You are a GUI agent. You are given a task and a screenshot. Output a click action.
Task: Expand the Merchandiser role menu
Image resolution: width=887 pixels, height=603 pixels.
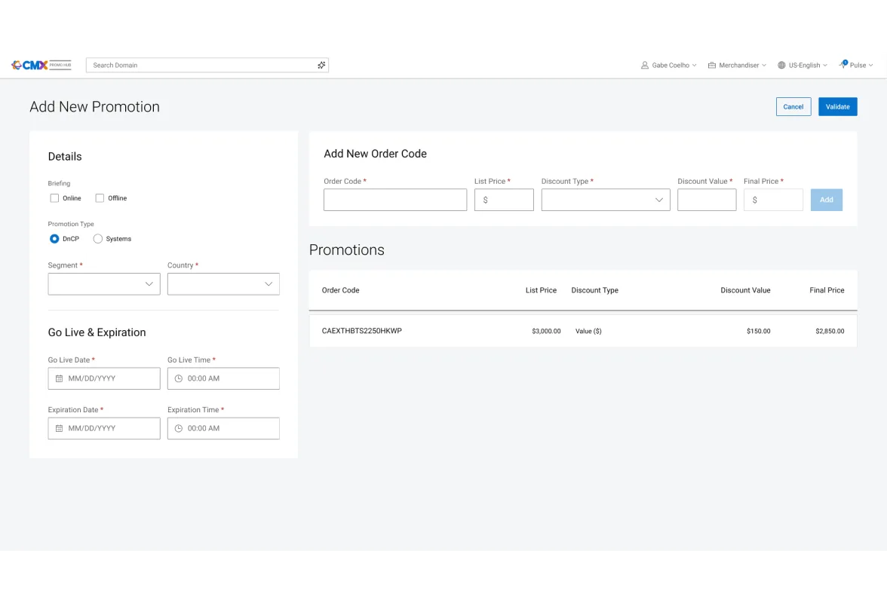pyautogui.click(x=737, y=65)
